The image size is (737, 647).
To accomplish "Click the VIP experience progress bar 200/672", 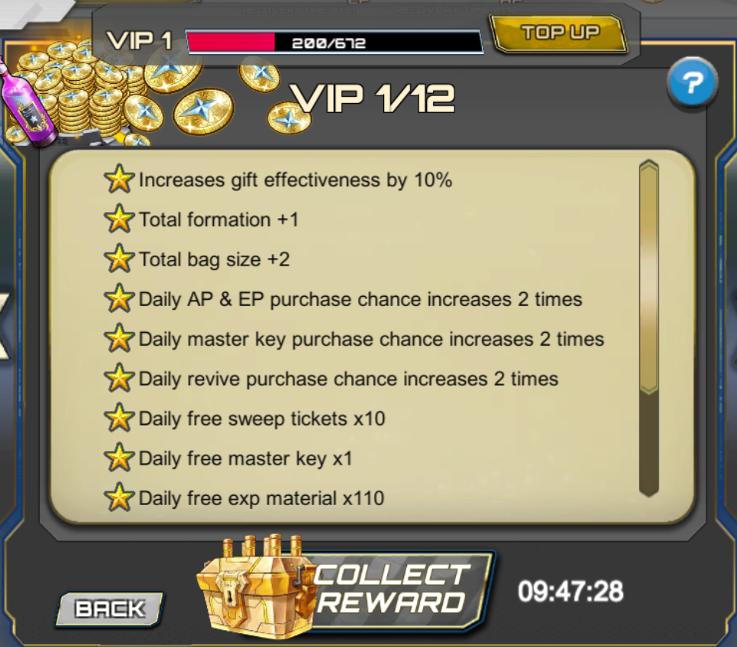I will click(335, 43).
